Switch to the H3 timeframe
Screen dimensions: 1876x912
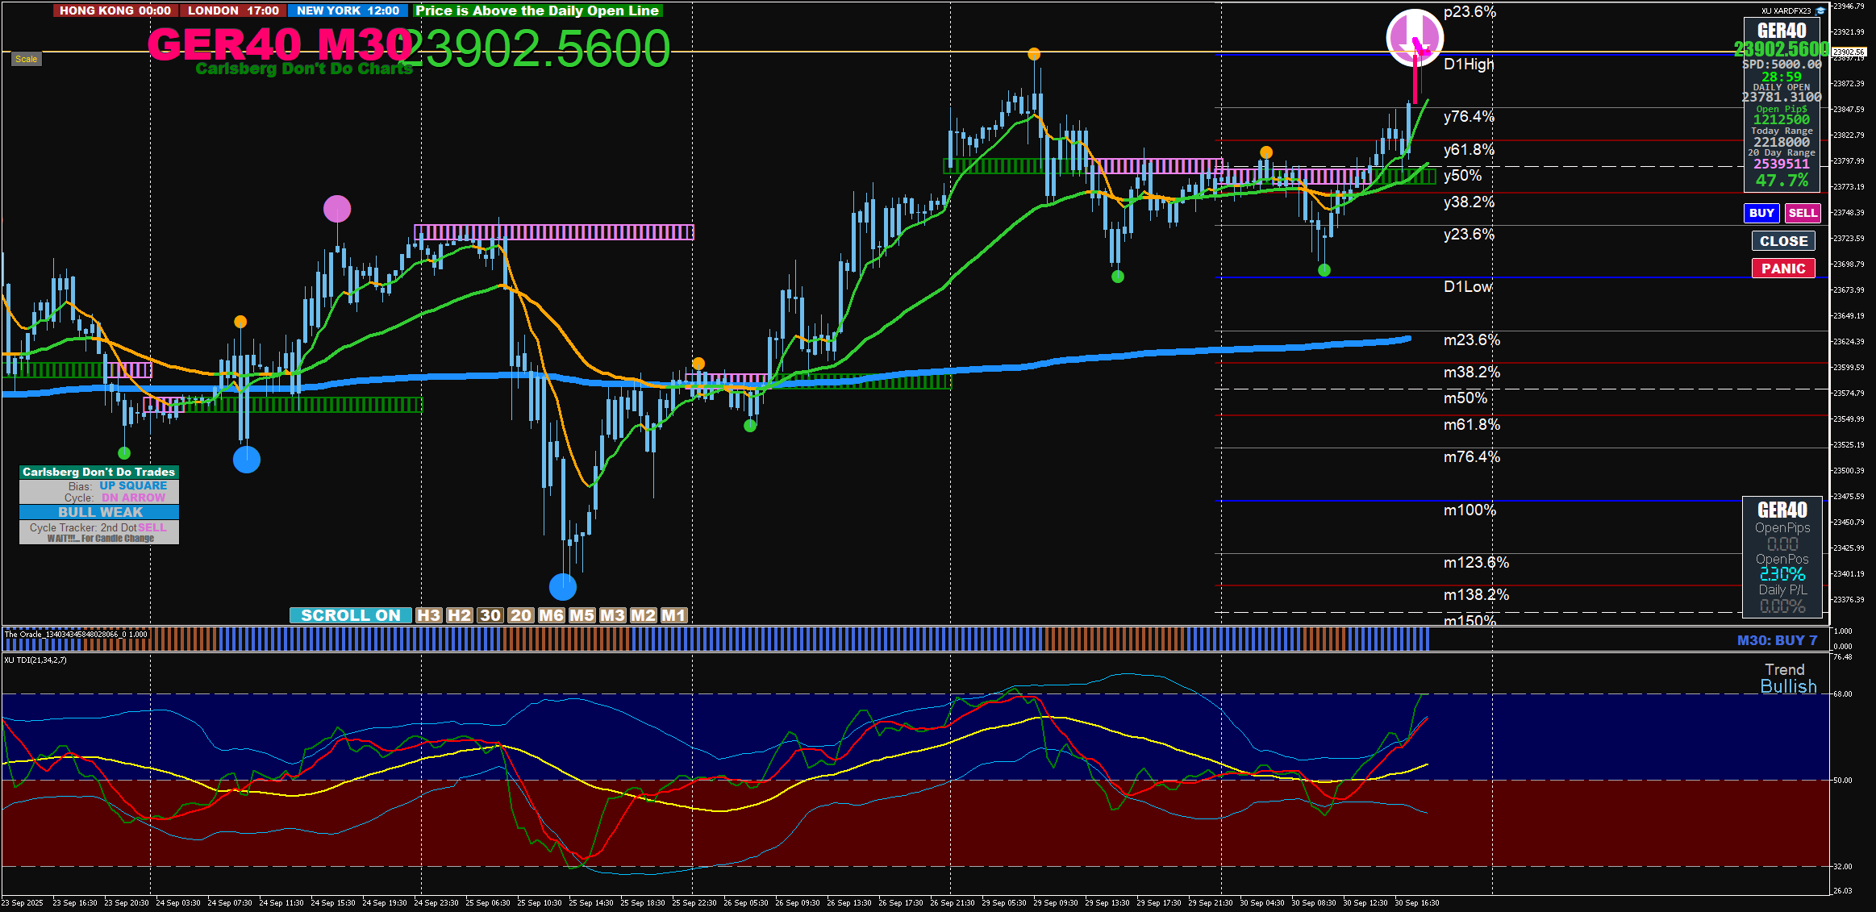pyautogui.click(x=428, y=615)
